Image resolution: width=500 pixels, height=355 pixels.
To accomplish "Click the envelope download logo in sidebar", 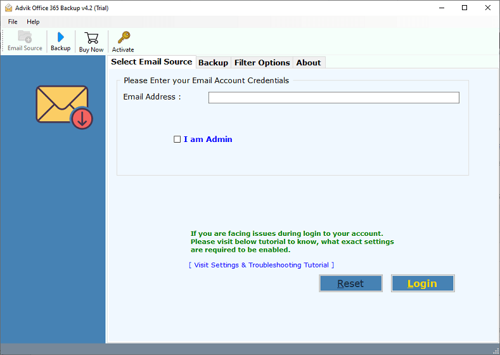I will (64, 107).
